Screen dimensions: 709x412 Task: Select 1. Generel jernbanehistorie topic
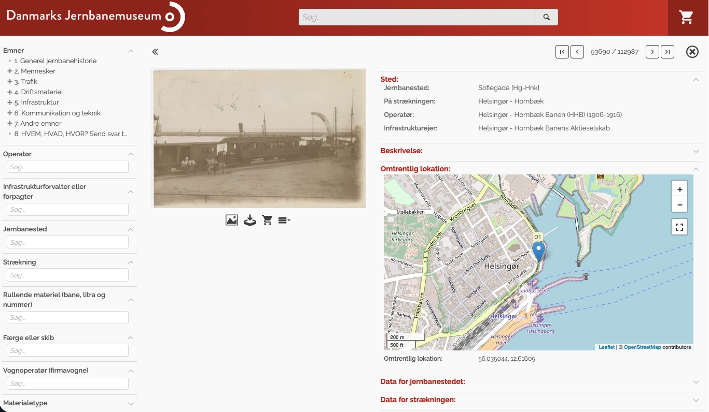click(55, 61)
